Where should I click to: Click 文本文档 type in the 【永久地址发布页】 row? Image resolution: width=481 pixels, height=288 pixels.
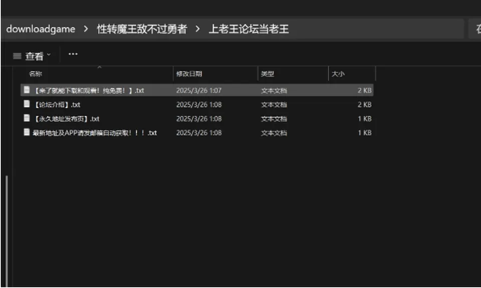(x=274, y=119)
